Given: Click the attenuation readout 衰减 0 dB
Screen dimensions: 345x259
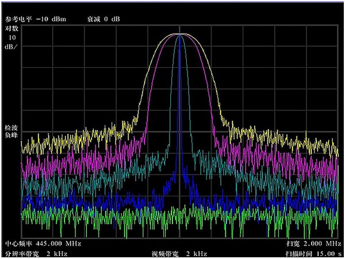Looking at the screenshot, I should tap(103, 20).
